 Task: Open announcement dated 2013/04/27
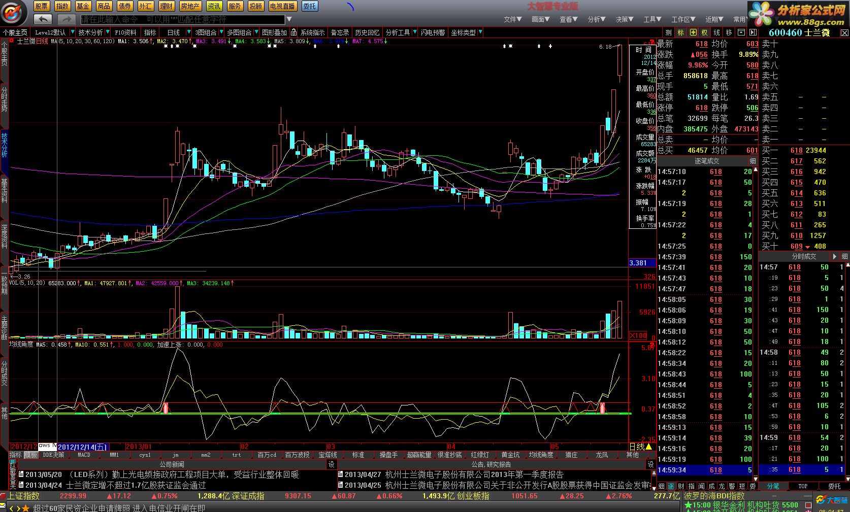450,475
